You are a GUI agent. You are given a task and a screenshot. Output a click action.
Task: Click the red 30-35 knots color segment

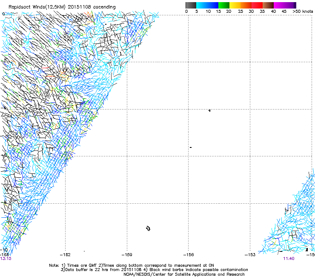tap(257, 5)
